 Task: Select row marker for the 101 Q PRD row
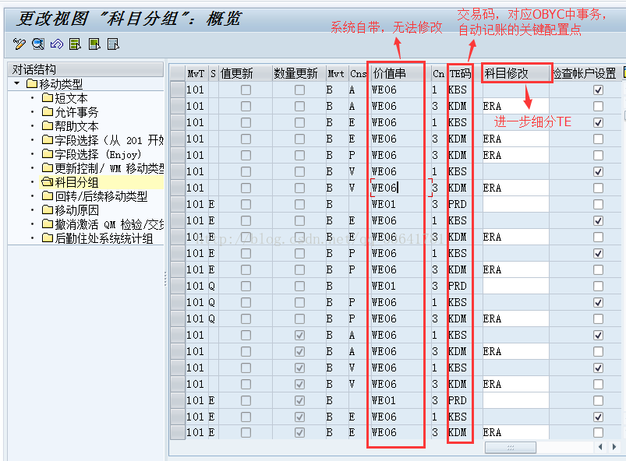(177, 287)
